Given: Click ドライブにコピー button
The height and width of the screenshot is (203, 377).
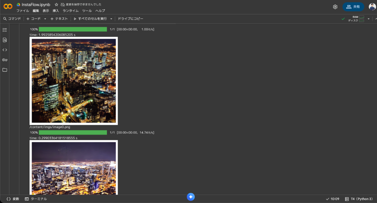Looking at the screenshot, I should (130, 19).
